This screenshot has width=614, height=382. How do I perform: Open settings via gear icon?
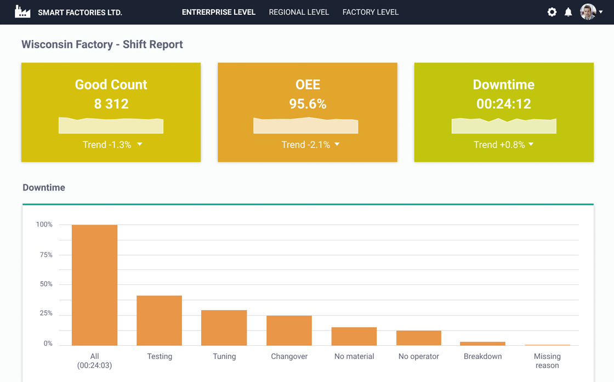tap(552, 12)
